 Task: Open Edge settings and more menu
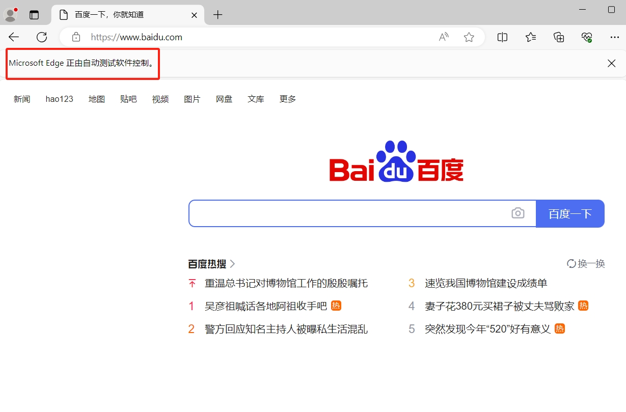click(614, 37)
